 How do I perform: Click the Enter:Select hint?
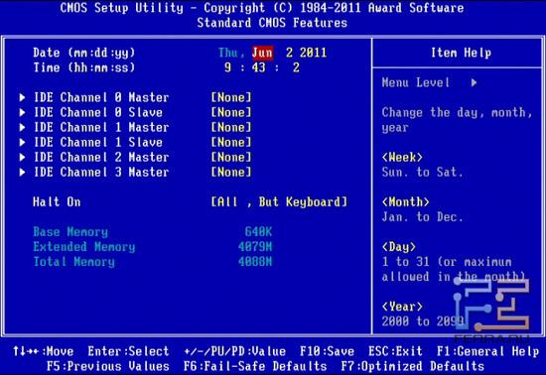[128, 351]
